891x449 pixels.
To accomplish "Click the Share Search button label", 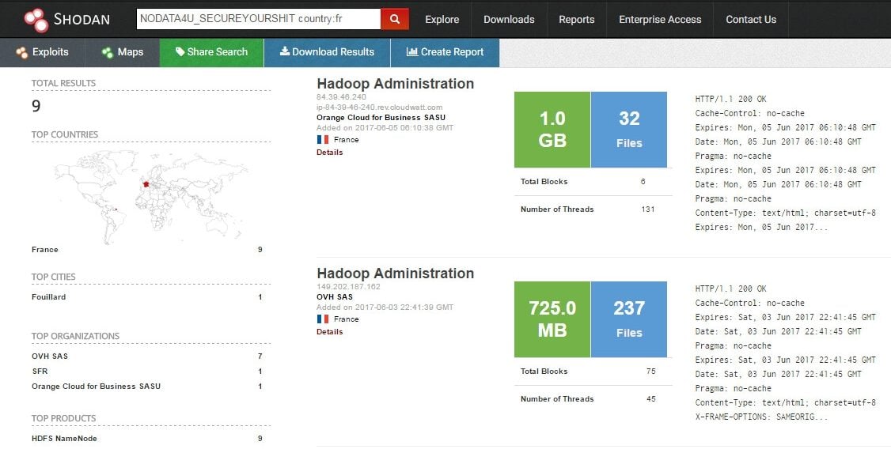I will point(218,52).
